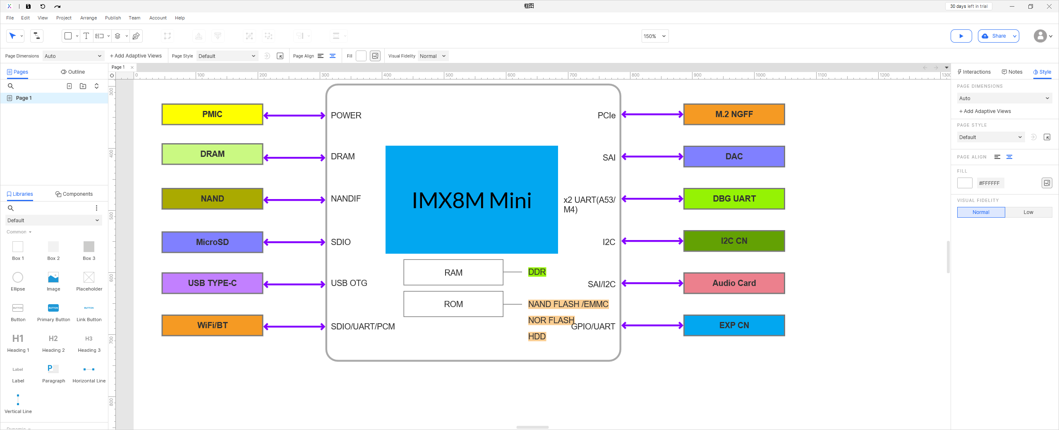The height and width of the screenshot is (430, 1059).
Task: Set a page fill image in the top style bar
Action: click(375, 56)
